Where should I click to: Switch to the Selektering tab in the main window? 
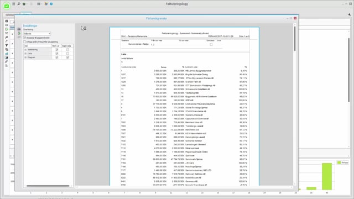[11, 15]
